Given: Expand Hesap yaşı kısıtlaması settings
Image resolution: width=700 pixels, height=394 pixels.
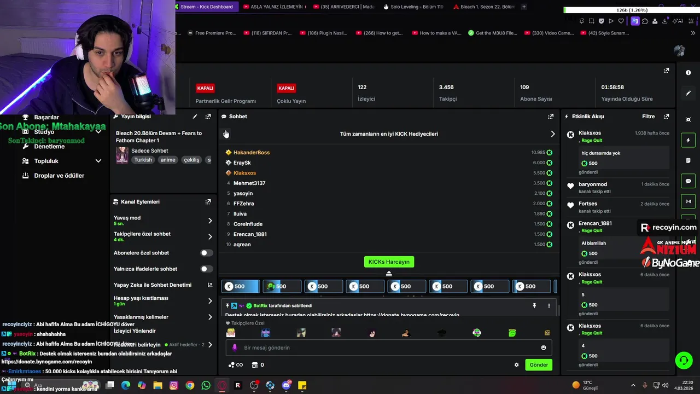Looking at the screenshot, I should pos(210,301).
